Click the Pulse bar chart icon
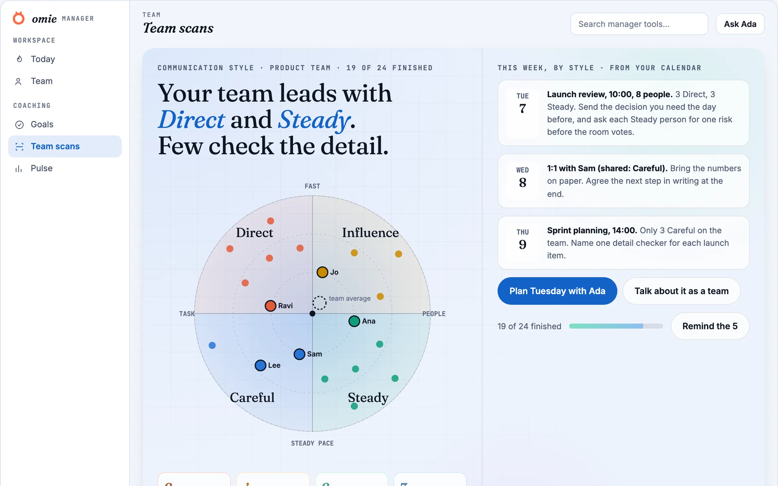The height and width of the screenshot is (486, 778). [x=18, y=168]
